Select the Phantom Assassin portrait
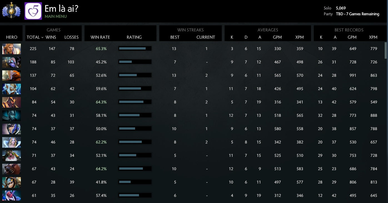This screenshot has height=203, width=388. (x=11, y=115)
